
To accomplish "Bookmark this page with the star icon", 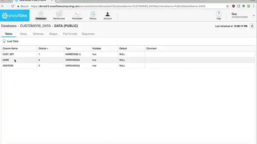I will click(227, 6).
